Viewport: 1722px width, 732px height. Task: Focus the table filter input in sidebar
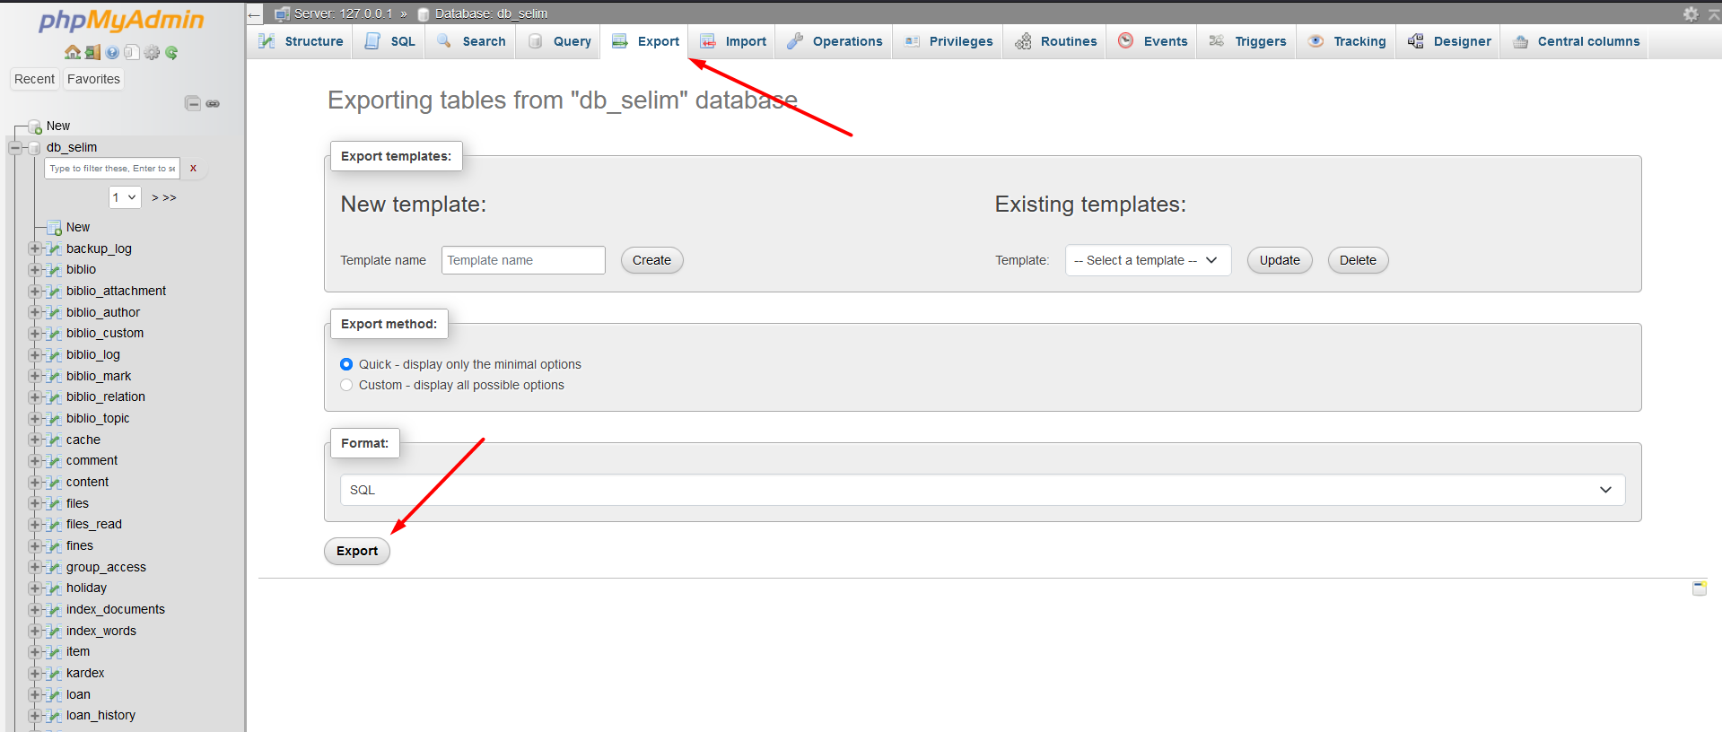[x=112, y=168]
